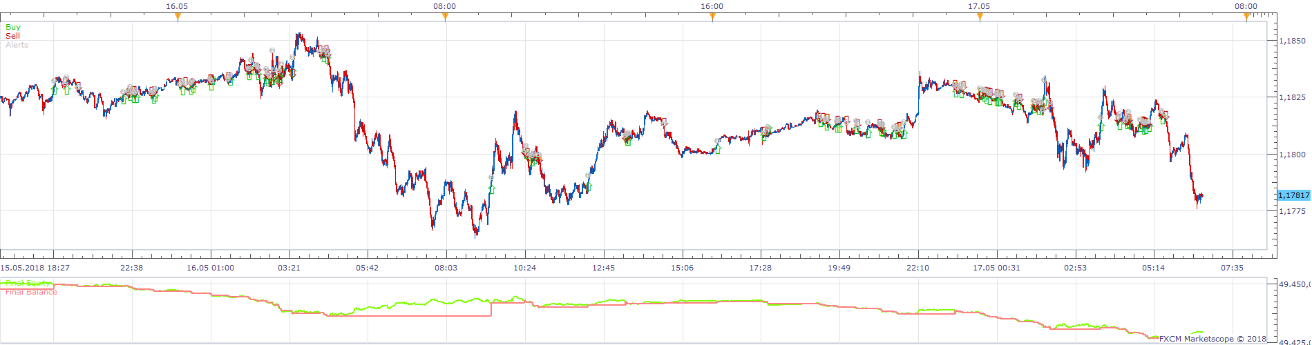Click the Final Balance legend label
Viewport: 1312px width, 345px height.
click(x=31, y=292)
